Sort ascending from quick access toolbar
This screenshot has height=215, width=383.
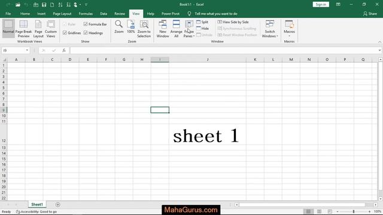[60, 5]
